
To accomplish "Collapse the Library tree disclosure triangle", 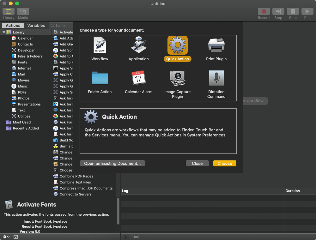I will (4, 32).
